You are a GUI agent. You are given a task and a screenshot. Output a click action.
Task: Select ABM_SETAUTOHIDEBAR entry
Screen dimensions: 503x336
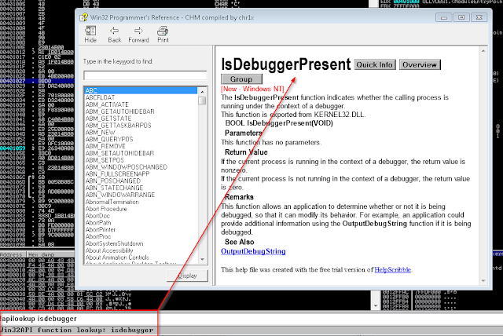click(x=119, y=153)
